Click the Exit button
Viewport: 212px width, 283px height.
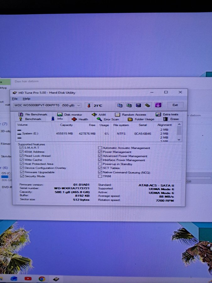[175, 105]
